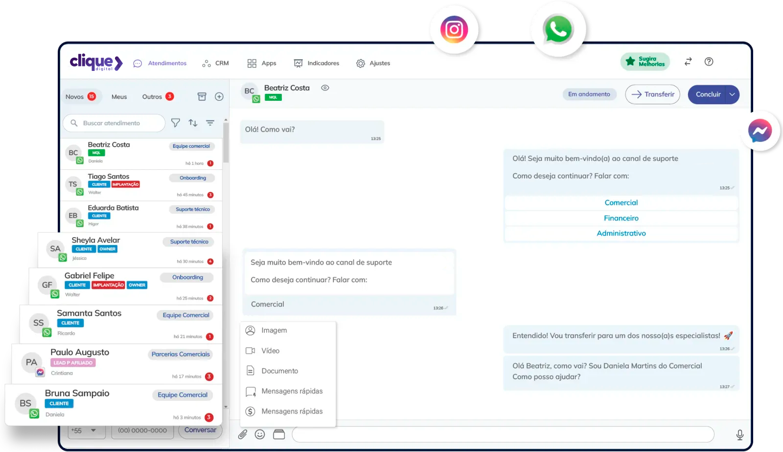Click the microphone to record audio
Screen dimensions: 783x452
(x=739, y=434)
